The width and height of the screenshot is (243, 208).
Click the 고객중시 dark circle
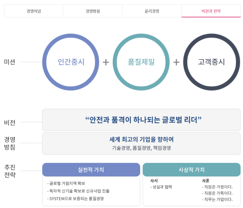[211, 62]
